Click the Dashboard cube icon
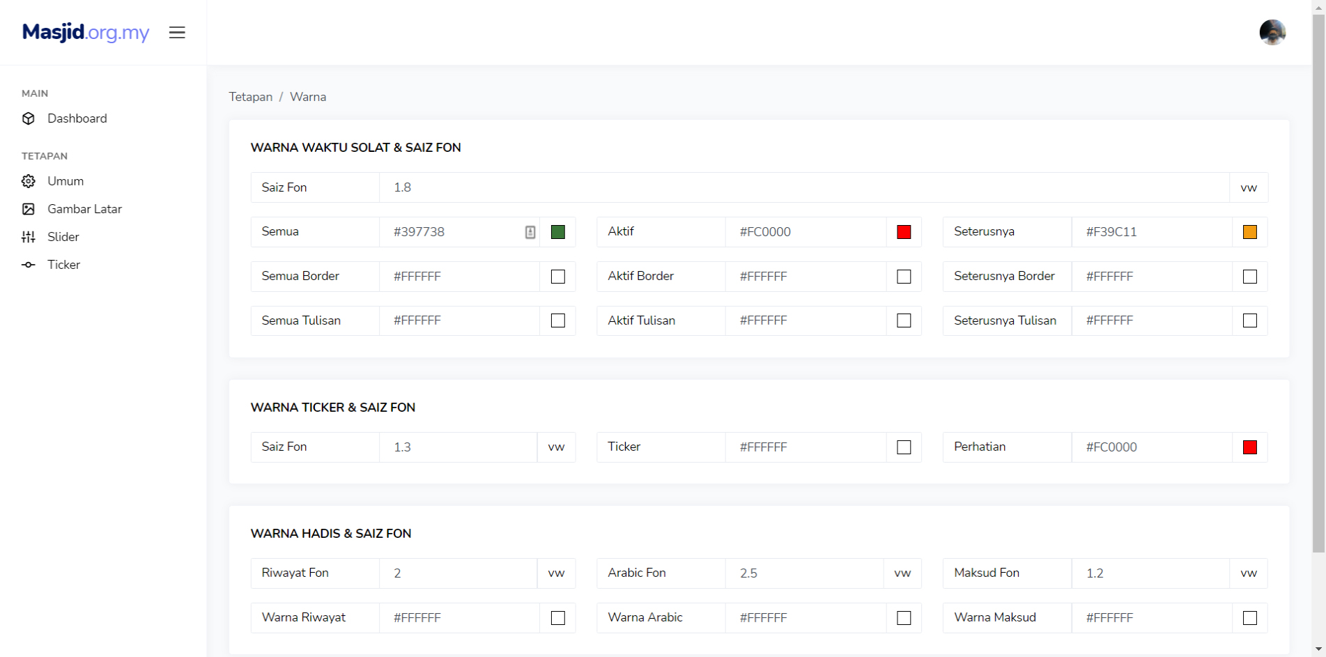Viewport: 1326px width, 657px height. point(29,118)
